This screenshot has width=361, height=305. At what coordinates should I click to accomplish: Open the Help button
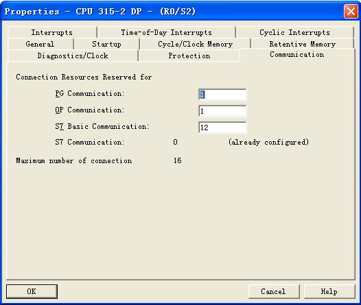click(329, 291)
